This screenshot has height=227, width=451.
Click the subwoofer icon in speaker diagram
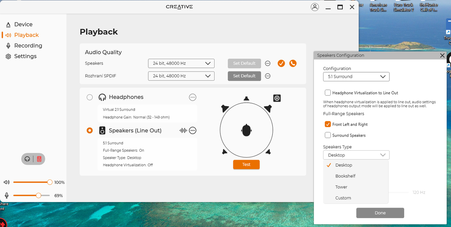click(x=277, y=98)
